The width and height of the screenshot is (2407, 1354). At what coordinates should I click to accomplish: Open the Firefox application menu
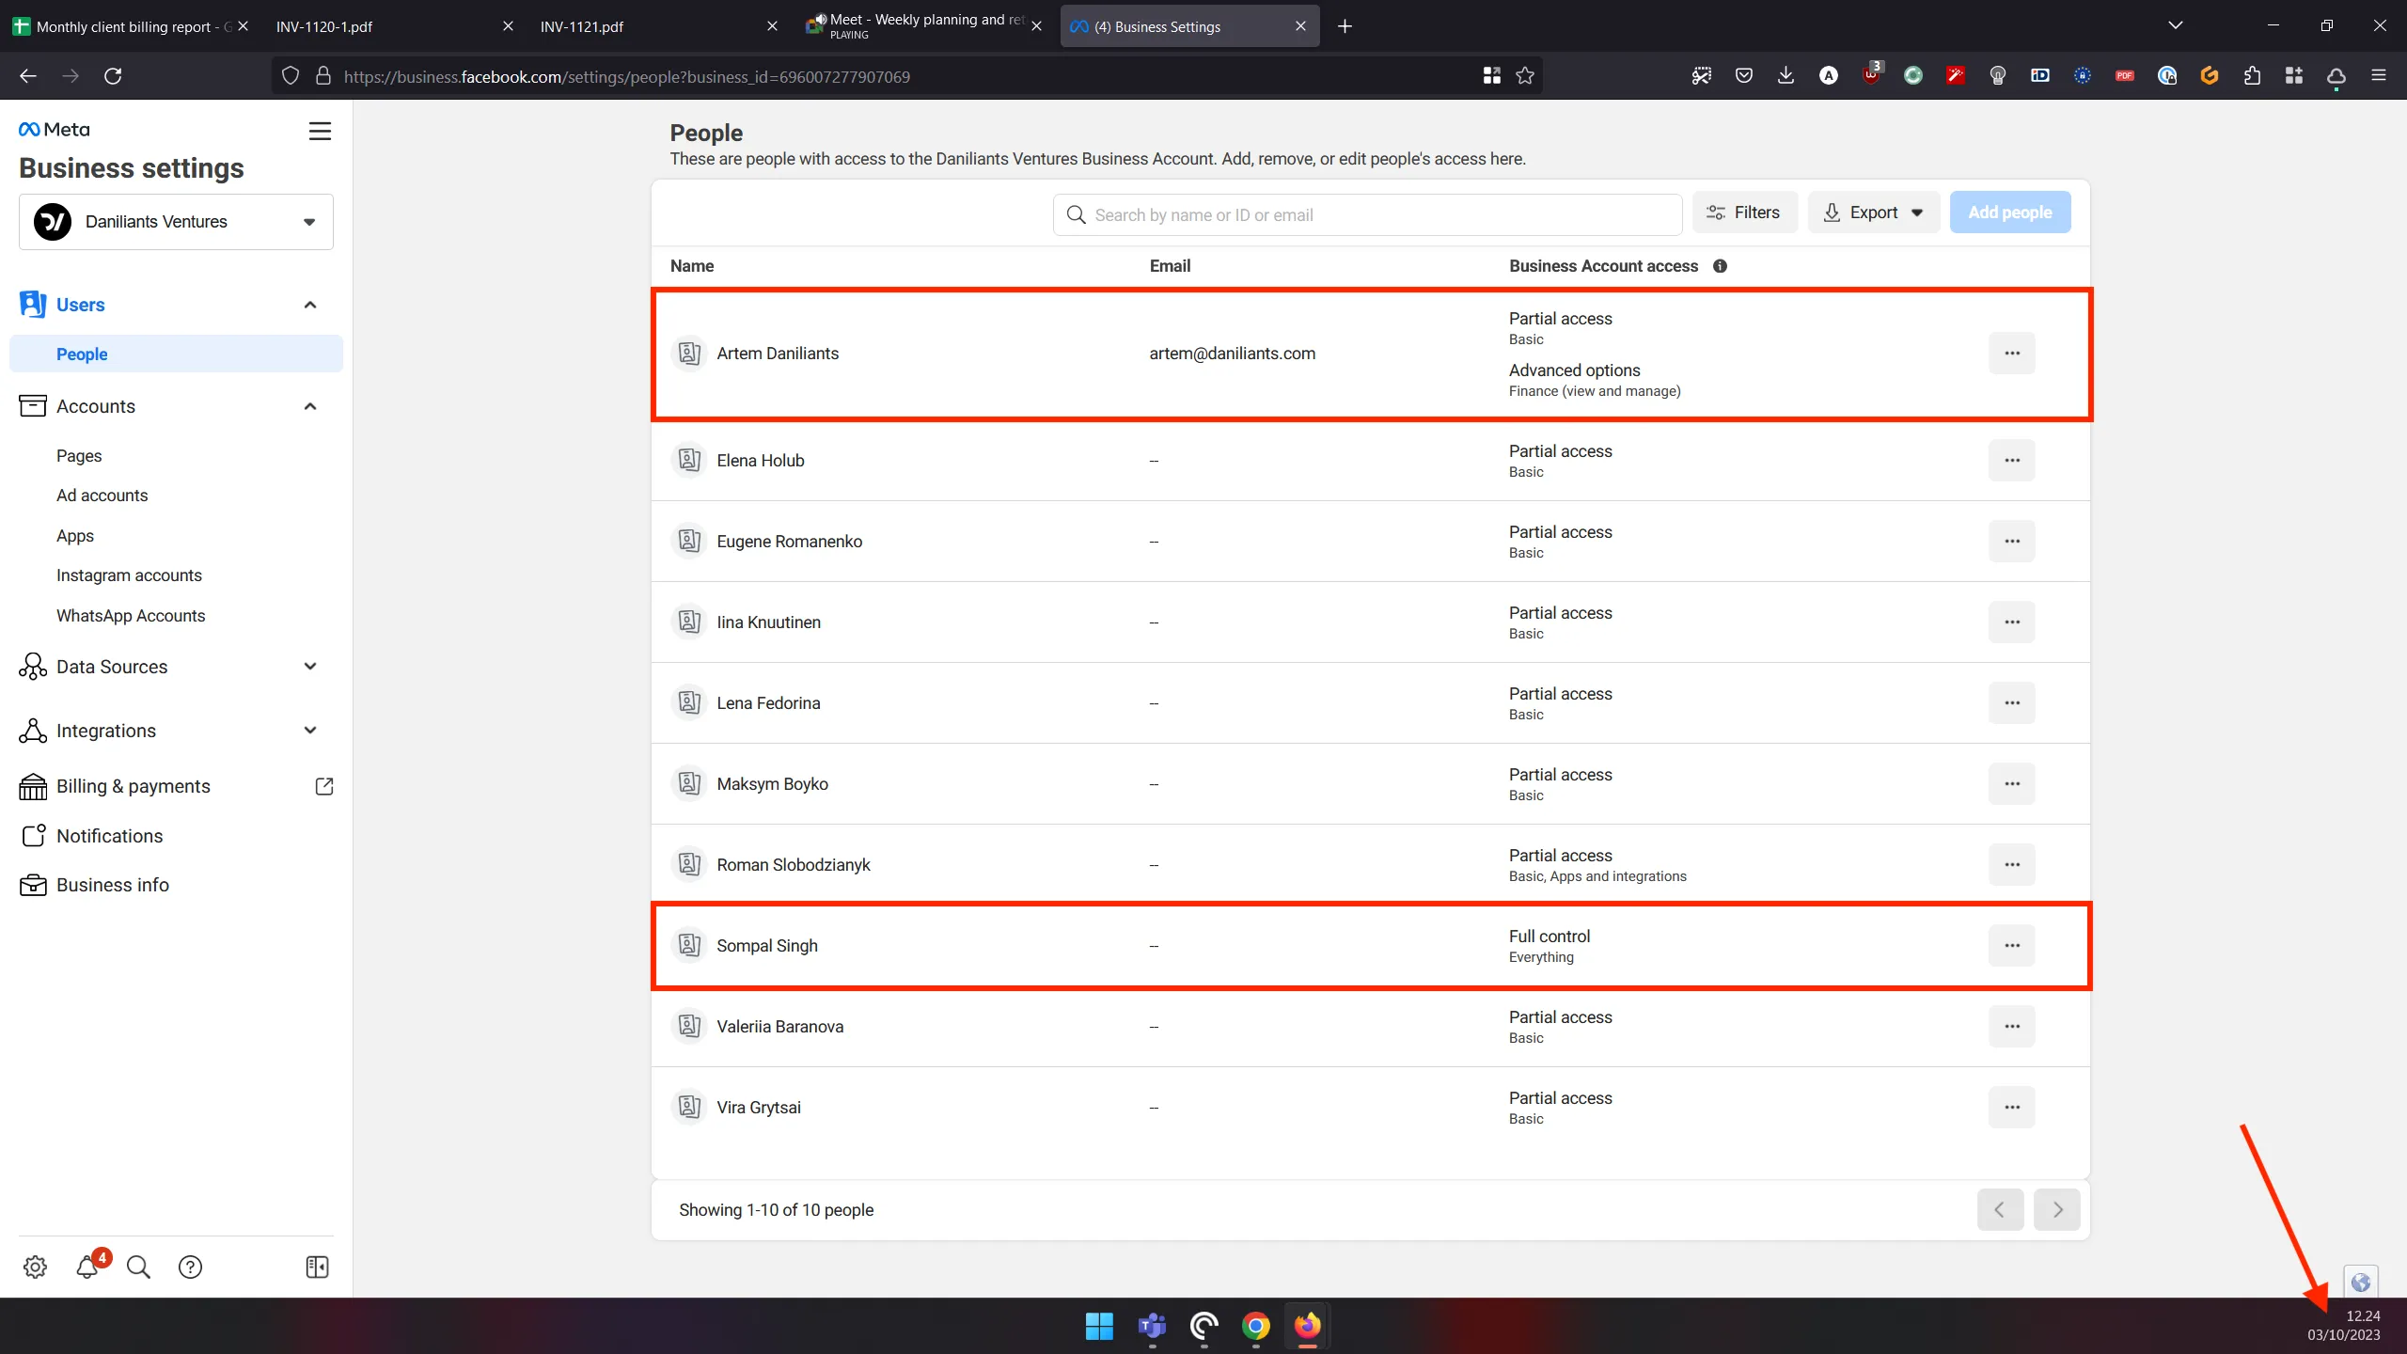2379,76
